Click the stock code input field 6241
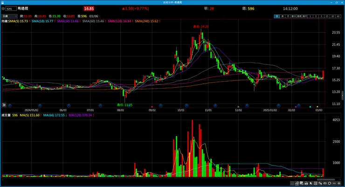This screenshot has width=345, height=187. pyautogui.click(x=11, y=8)
